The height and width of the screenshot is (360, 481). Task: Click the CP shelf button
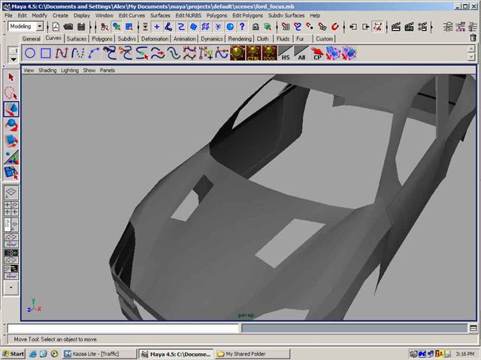317,54
